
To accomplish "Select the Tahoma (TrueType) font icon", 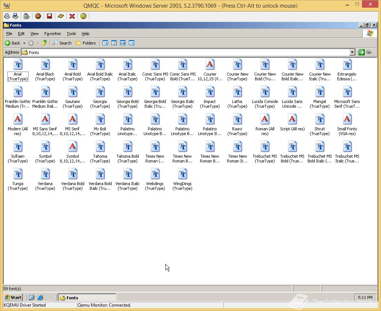I will (100, 147).
